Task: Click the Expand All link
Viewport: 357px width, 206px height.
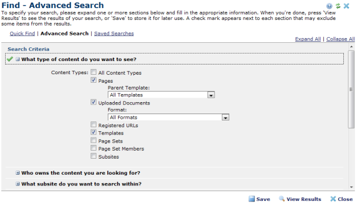Action: pyautogui.click(x=308, y=39)
